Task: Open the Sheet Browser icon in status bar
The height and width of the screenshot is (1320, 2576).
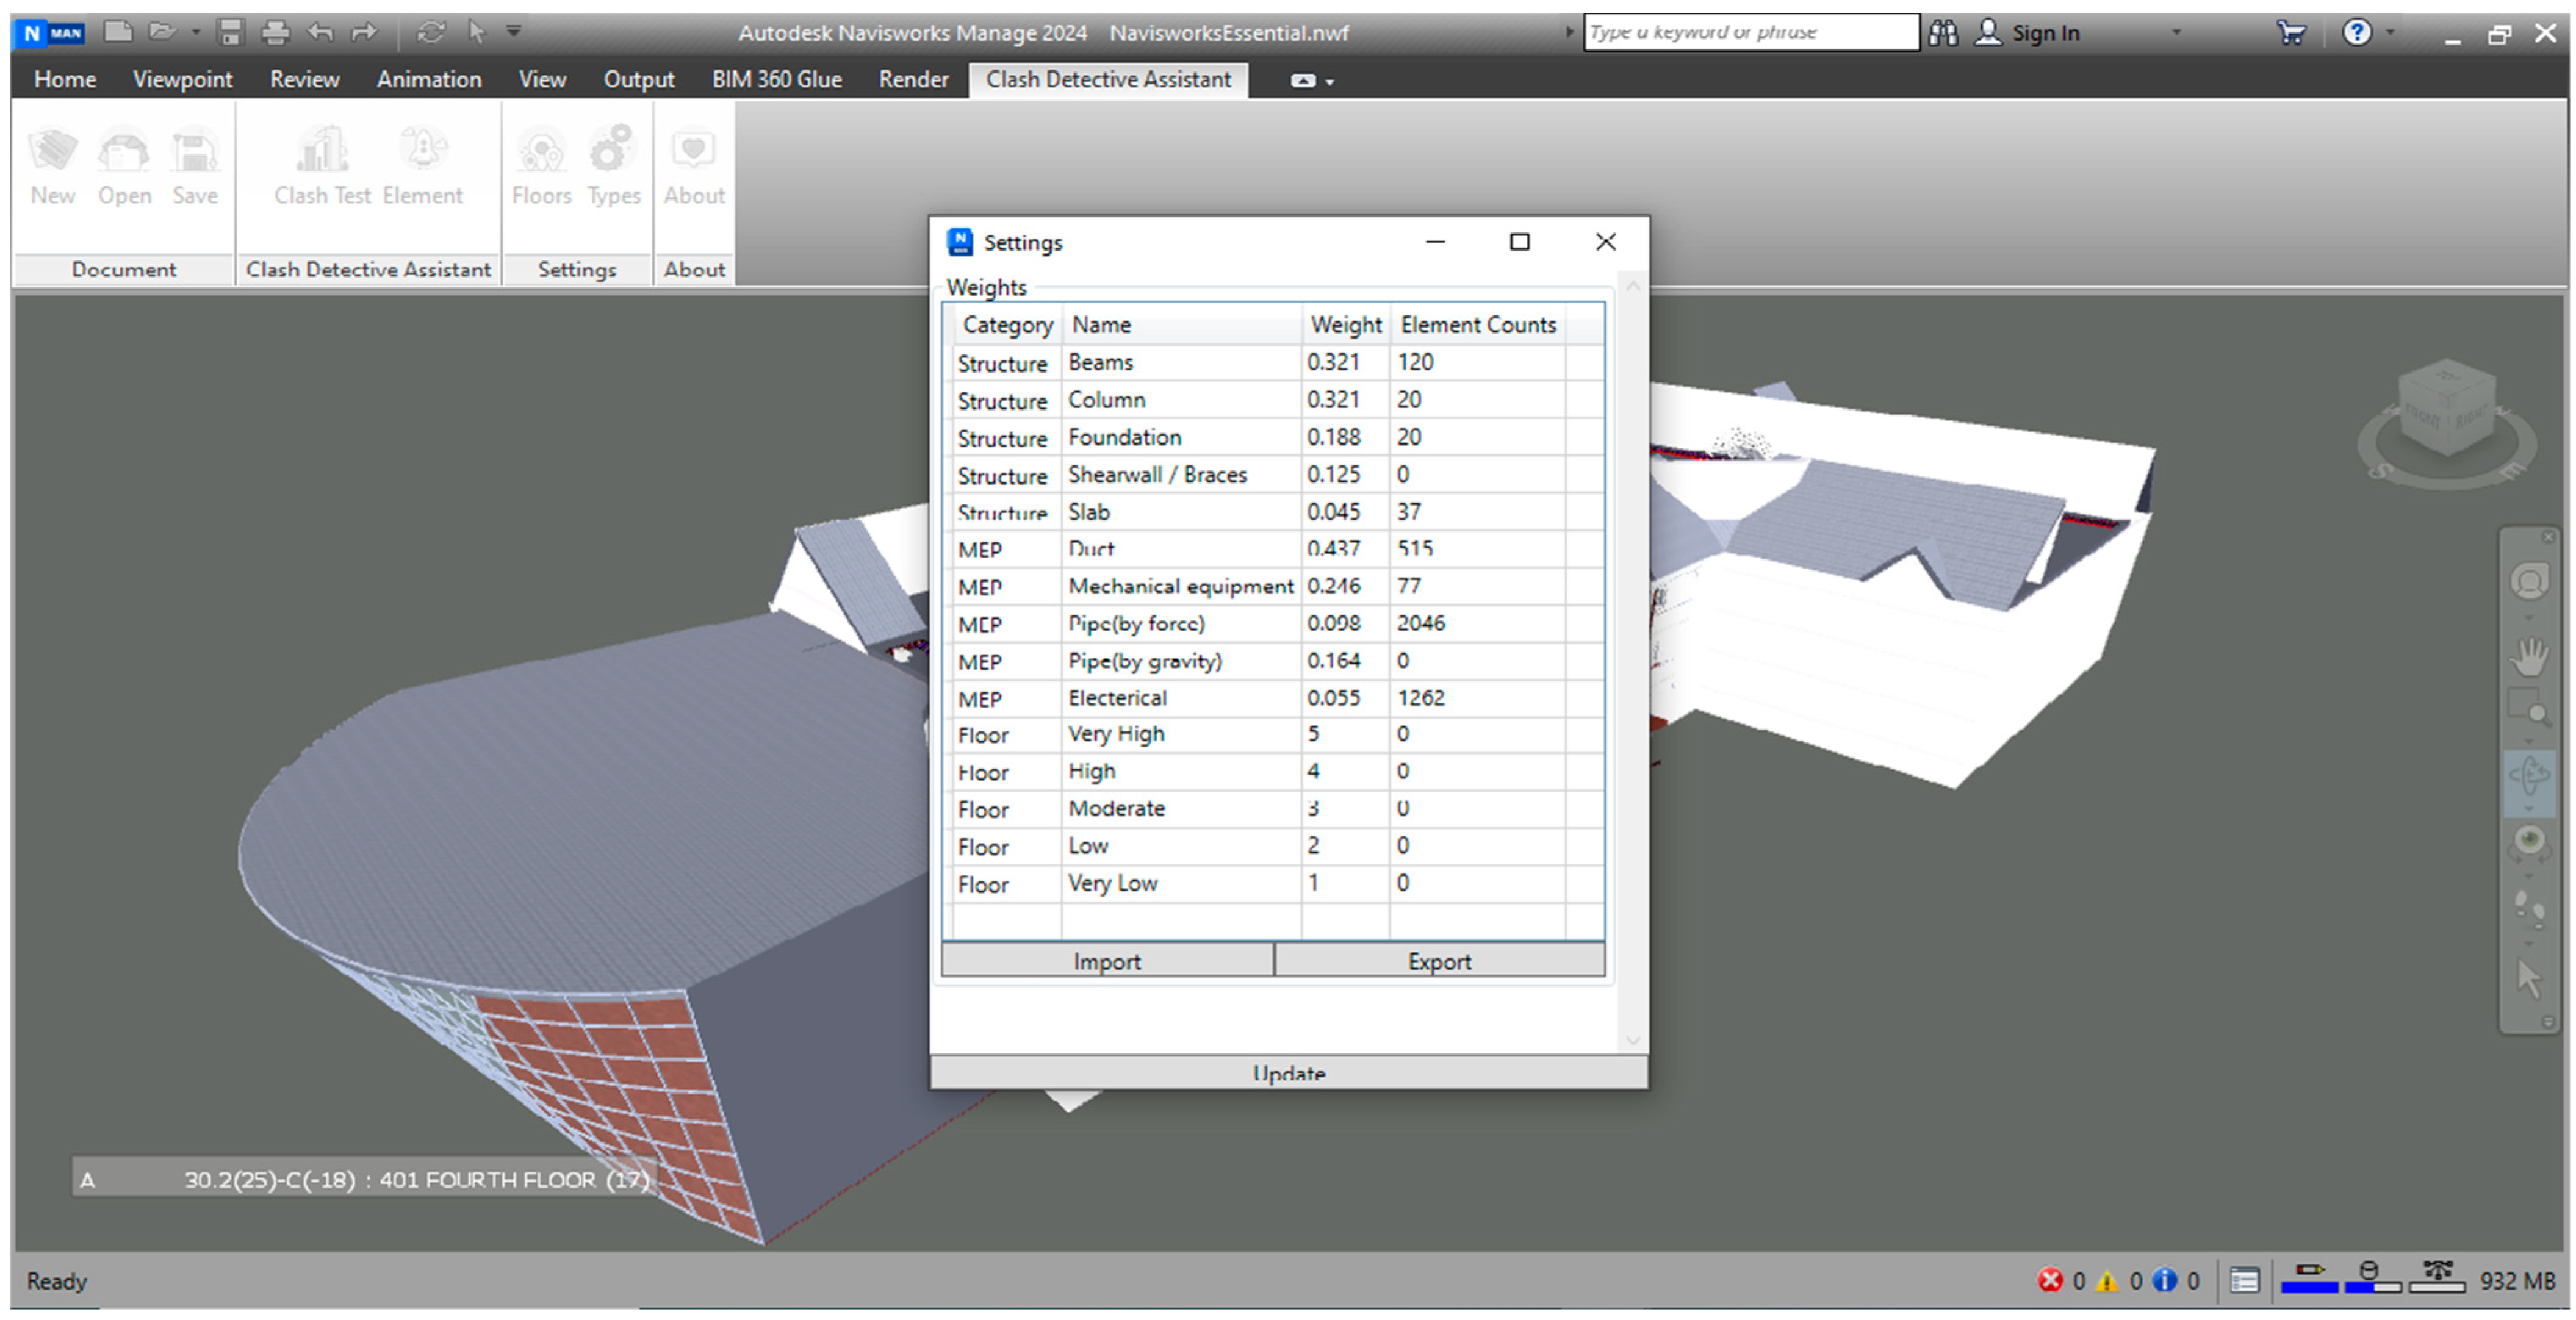Action: 2244,1280
